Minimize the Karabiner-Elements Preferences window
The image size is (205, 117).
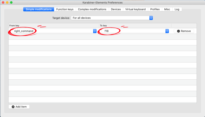point(7,2)
